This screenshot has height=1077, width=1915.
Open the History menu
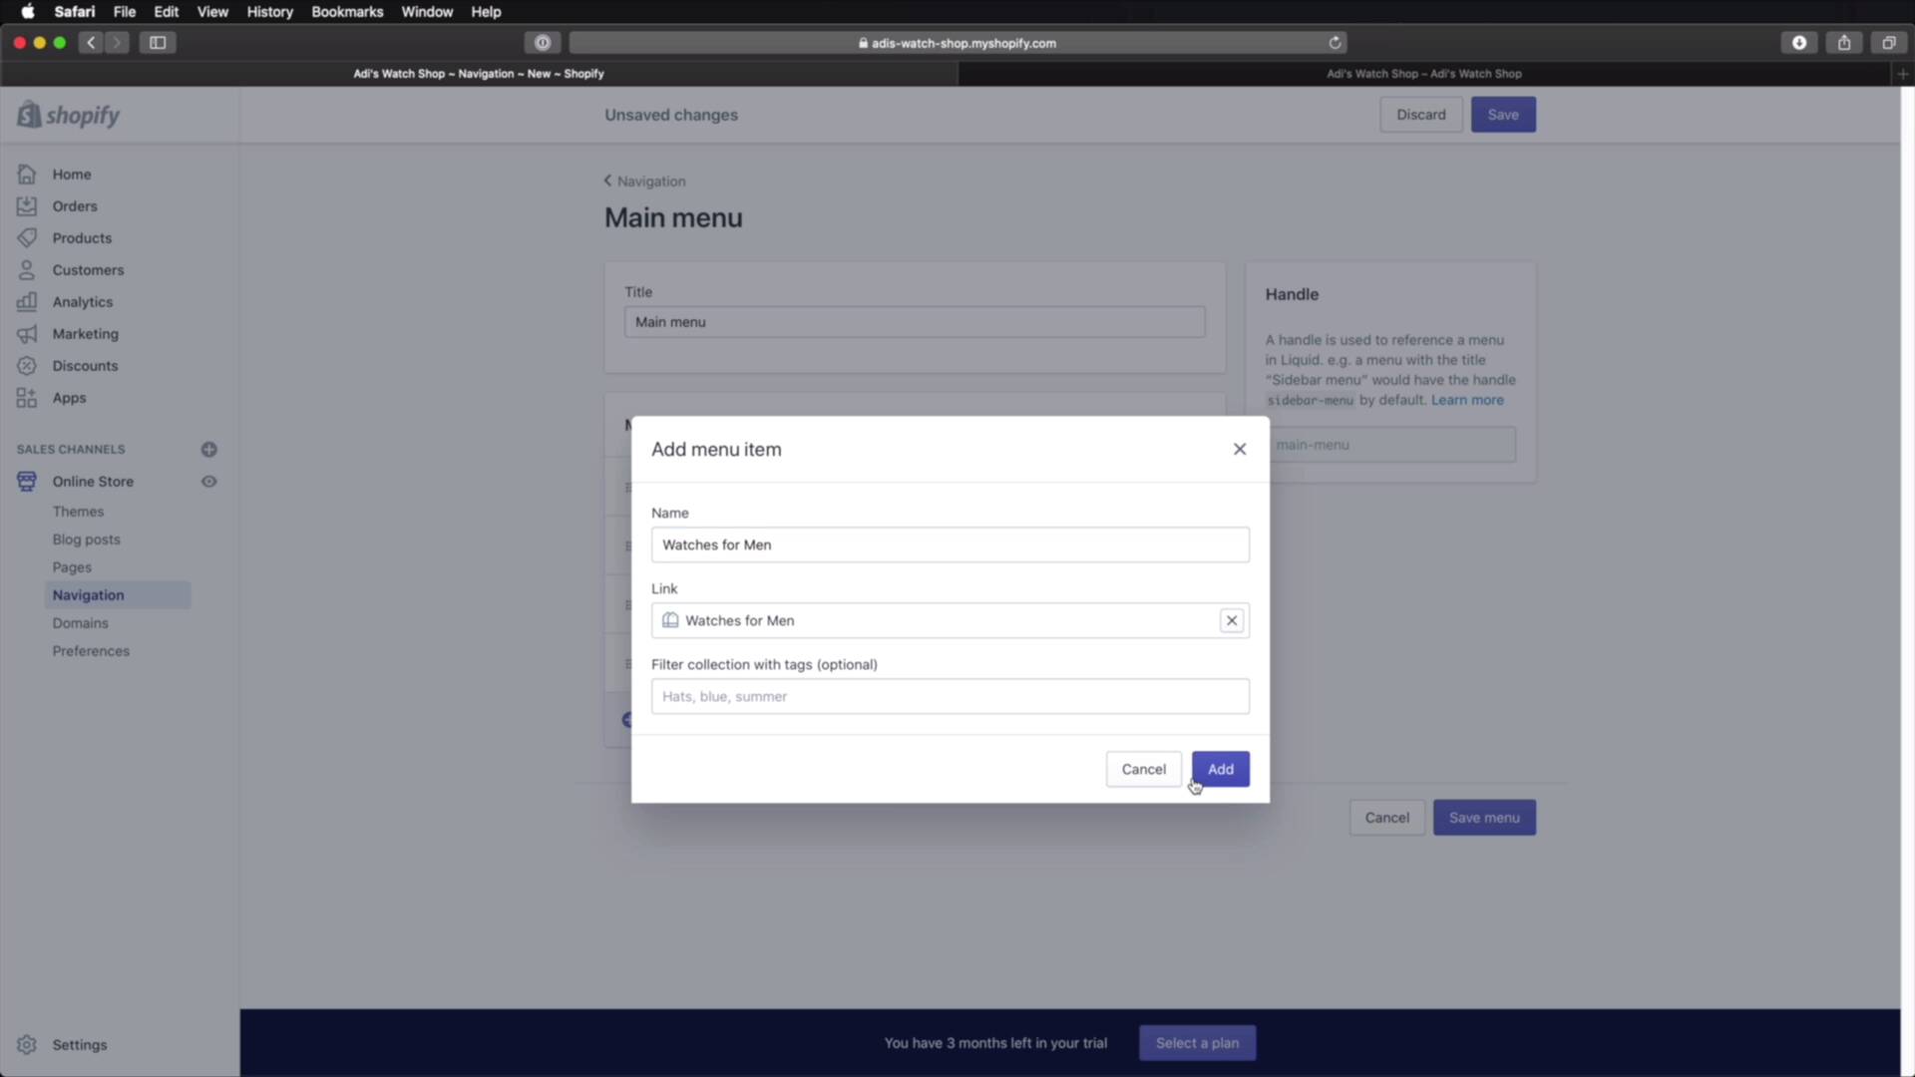(269, 12)
